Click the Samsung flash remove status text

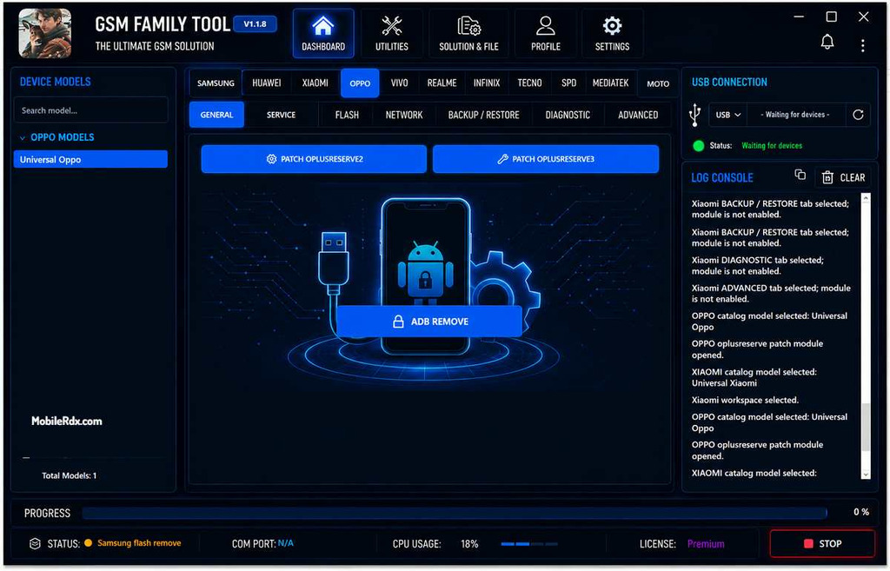coord(139,543)
